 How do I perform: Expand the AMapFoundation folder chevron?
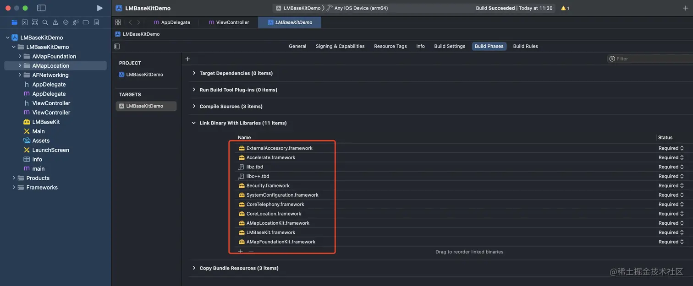[x=20, y=56]
